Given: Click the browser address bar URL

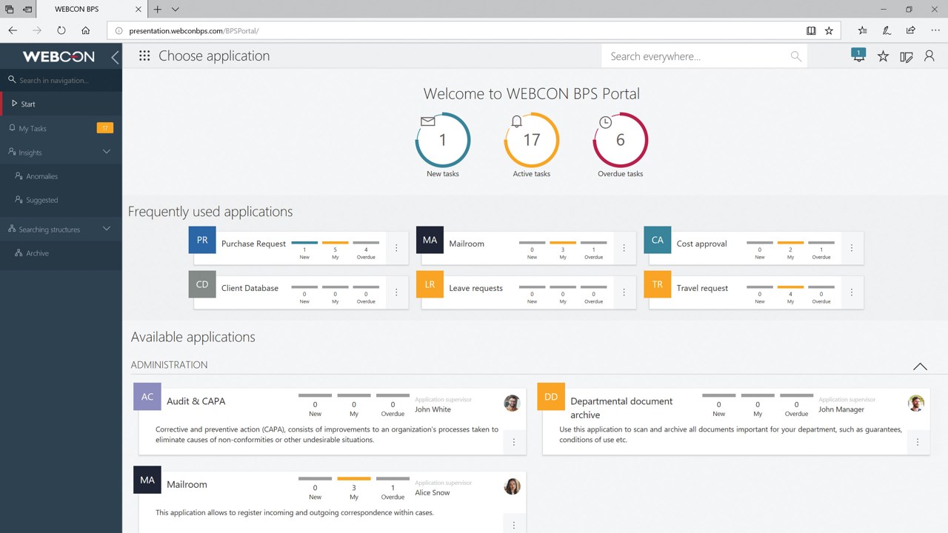Looking at the screenshot, I should (194, 31).
